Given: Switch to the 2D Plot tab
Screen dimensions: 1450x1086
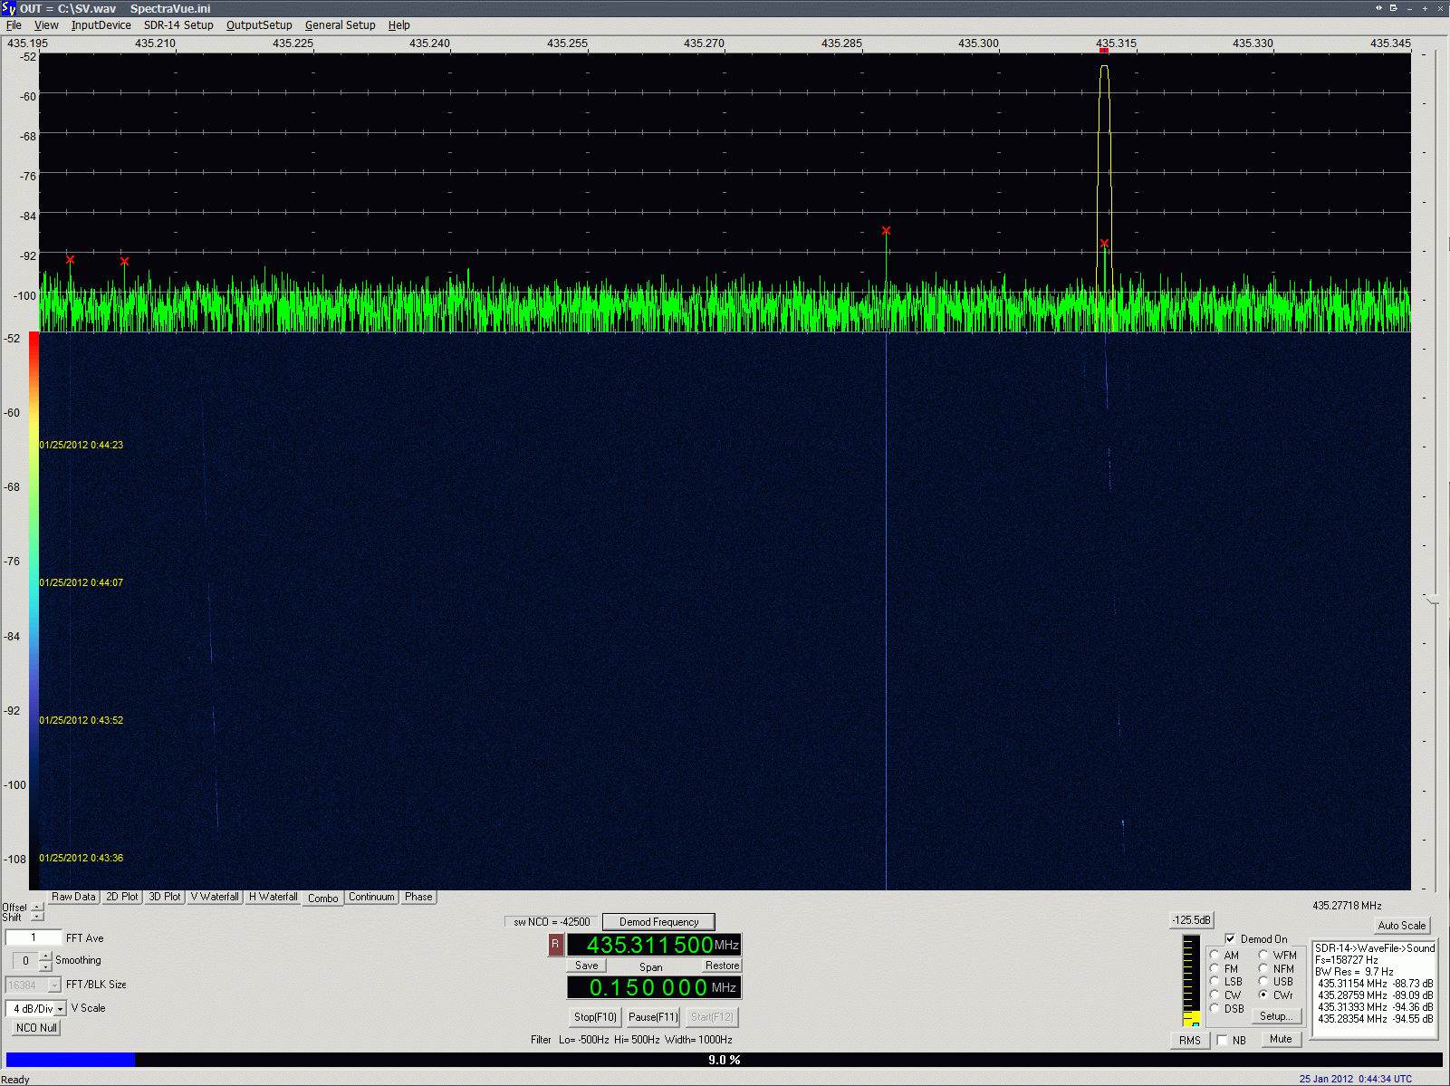Looking at the screenshot, I should tap(122, 897).
